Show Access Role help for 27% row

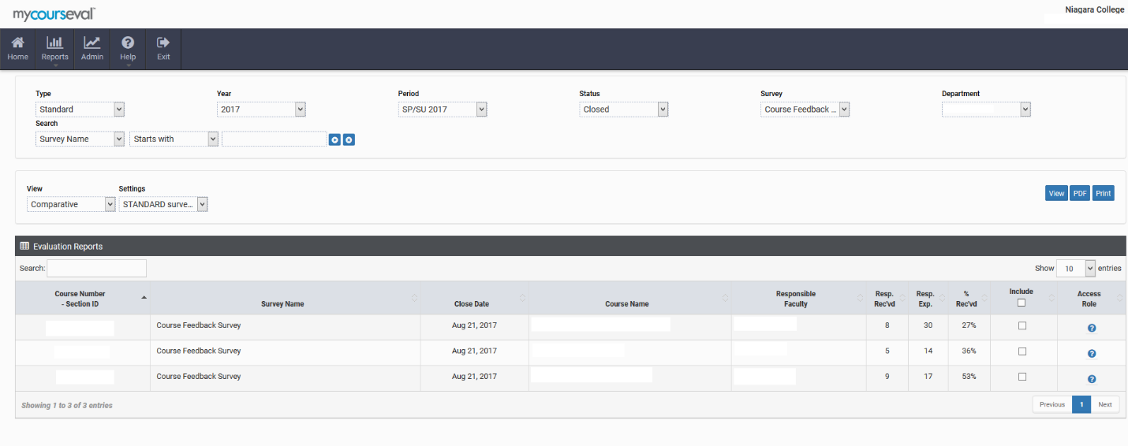[x=1092, y=328]
